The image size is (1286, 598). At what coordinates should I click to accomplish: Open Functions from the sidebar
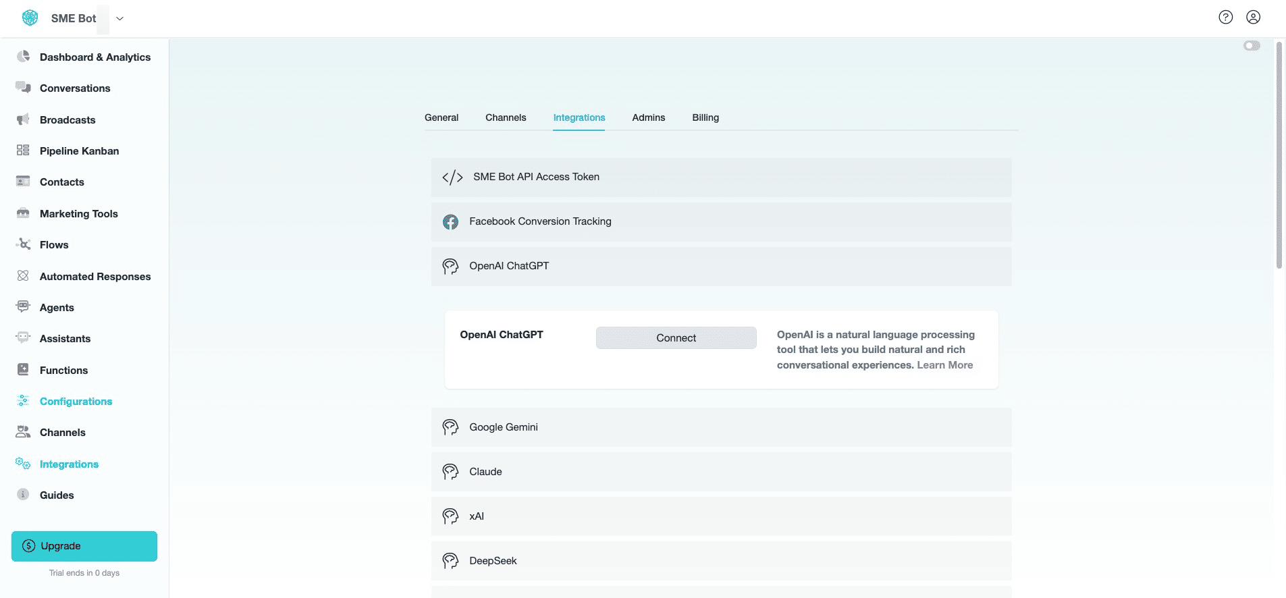(x=63, y=371)
